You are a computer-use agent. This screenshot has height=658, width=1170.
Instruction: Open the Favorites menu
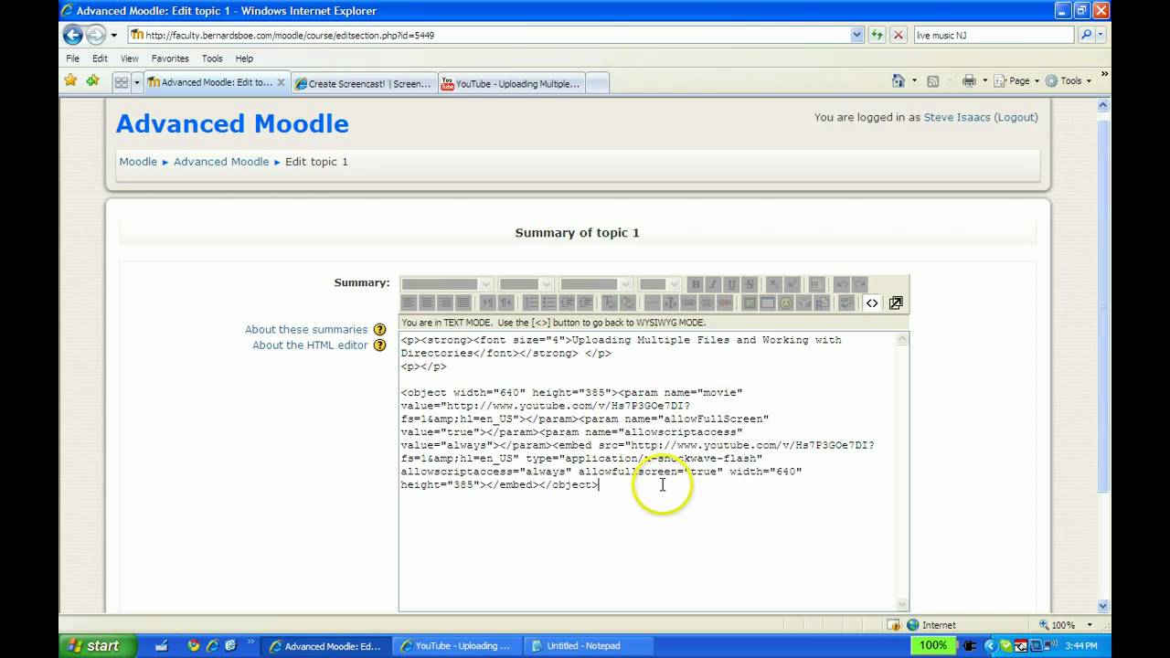(170, 58)
